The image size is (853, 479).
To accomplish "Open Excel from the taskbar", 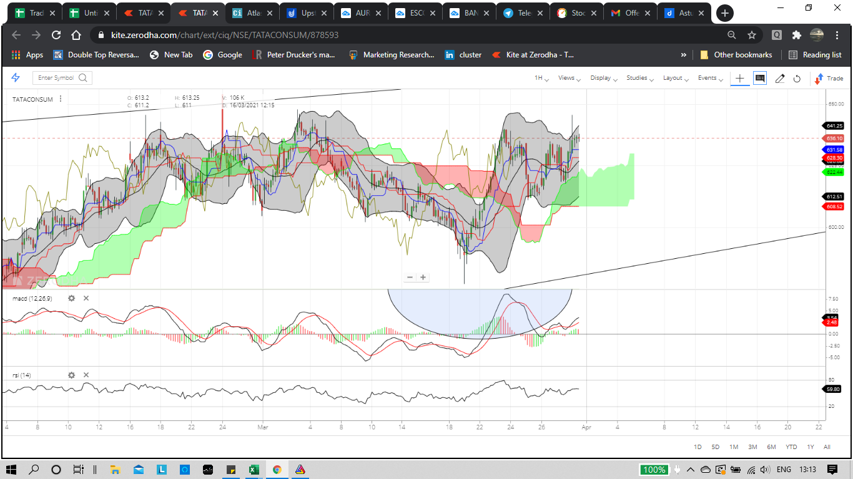I will coord(254,470).
